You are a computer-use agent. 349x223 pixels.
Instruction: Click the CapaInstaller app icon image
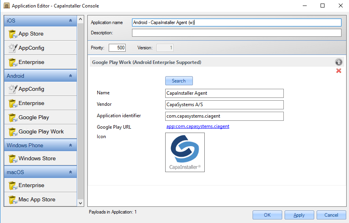(x=185, y=152)
